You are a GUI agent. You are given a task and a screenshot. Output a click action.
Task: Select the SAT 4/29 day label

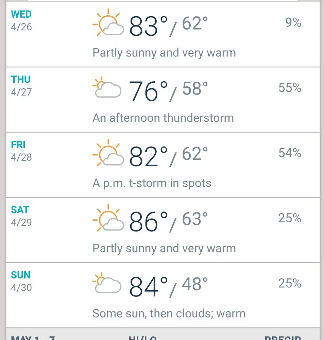pos(21,216)
